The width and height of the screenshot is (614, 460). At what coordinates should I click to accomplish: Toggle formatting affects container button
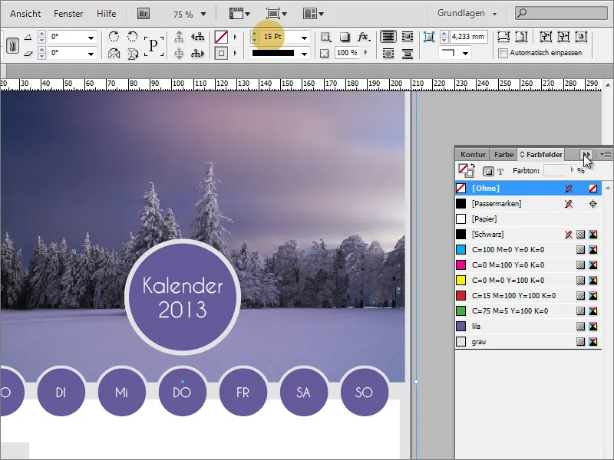point(487,171)
